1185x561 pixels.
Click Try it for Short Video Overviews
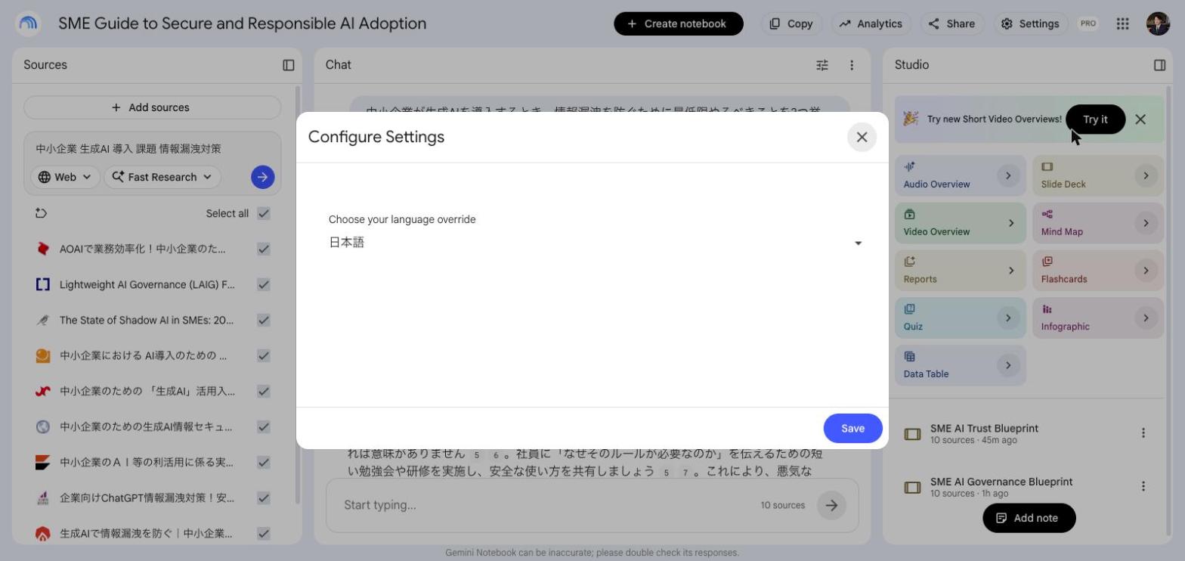tap(1095, 119)
